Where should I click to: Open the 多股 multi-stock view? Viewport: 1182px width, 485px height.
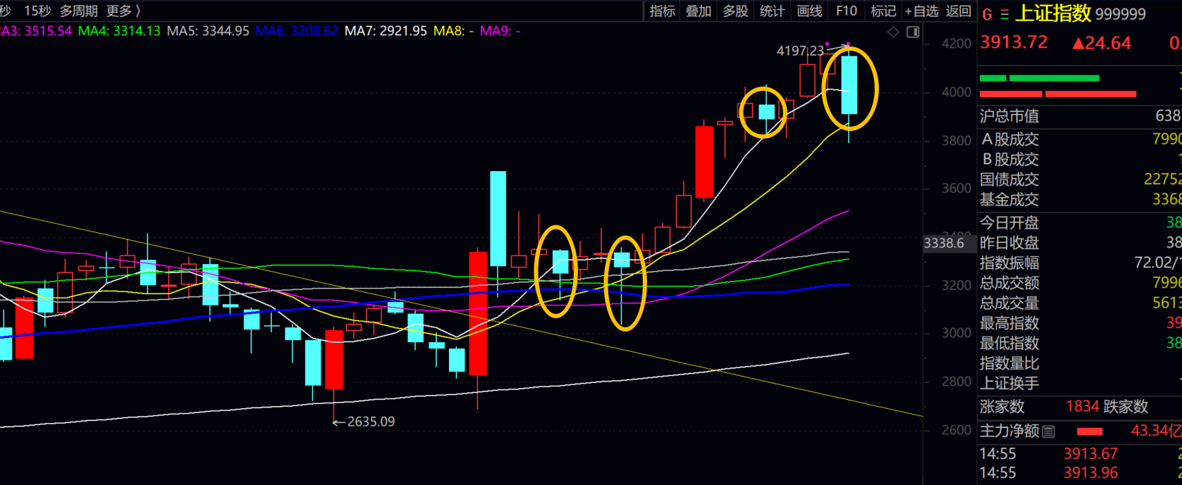[735, 11]
